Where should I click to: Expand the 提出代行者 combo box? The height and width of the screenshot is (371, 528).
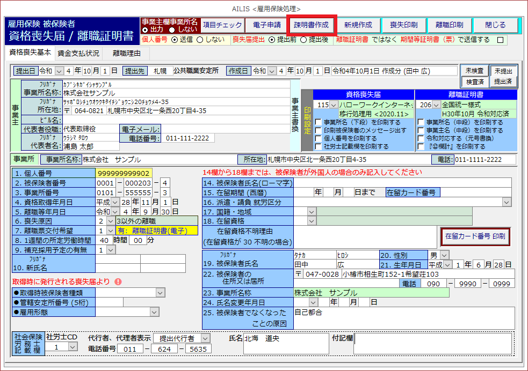tap(205, 338)
